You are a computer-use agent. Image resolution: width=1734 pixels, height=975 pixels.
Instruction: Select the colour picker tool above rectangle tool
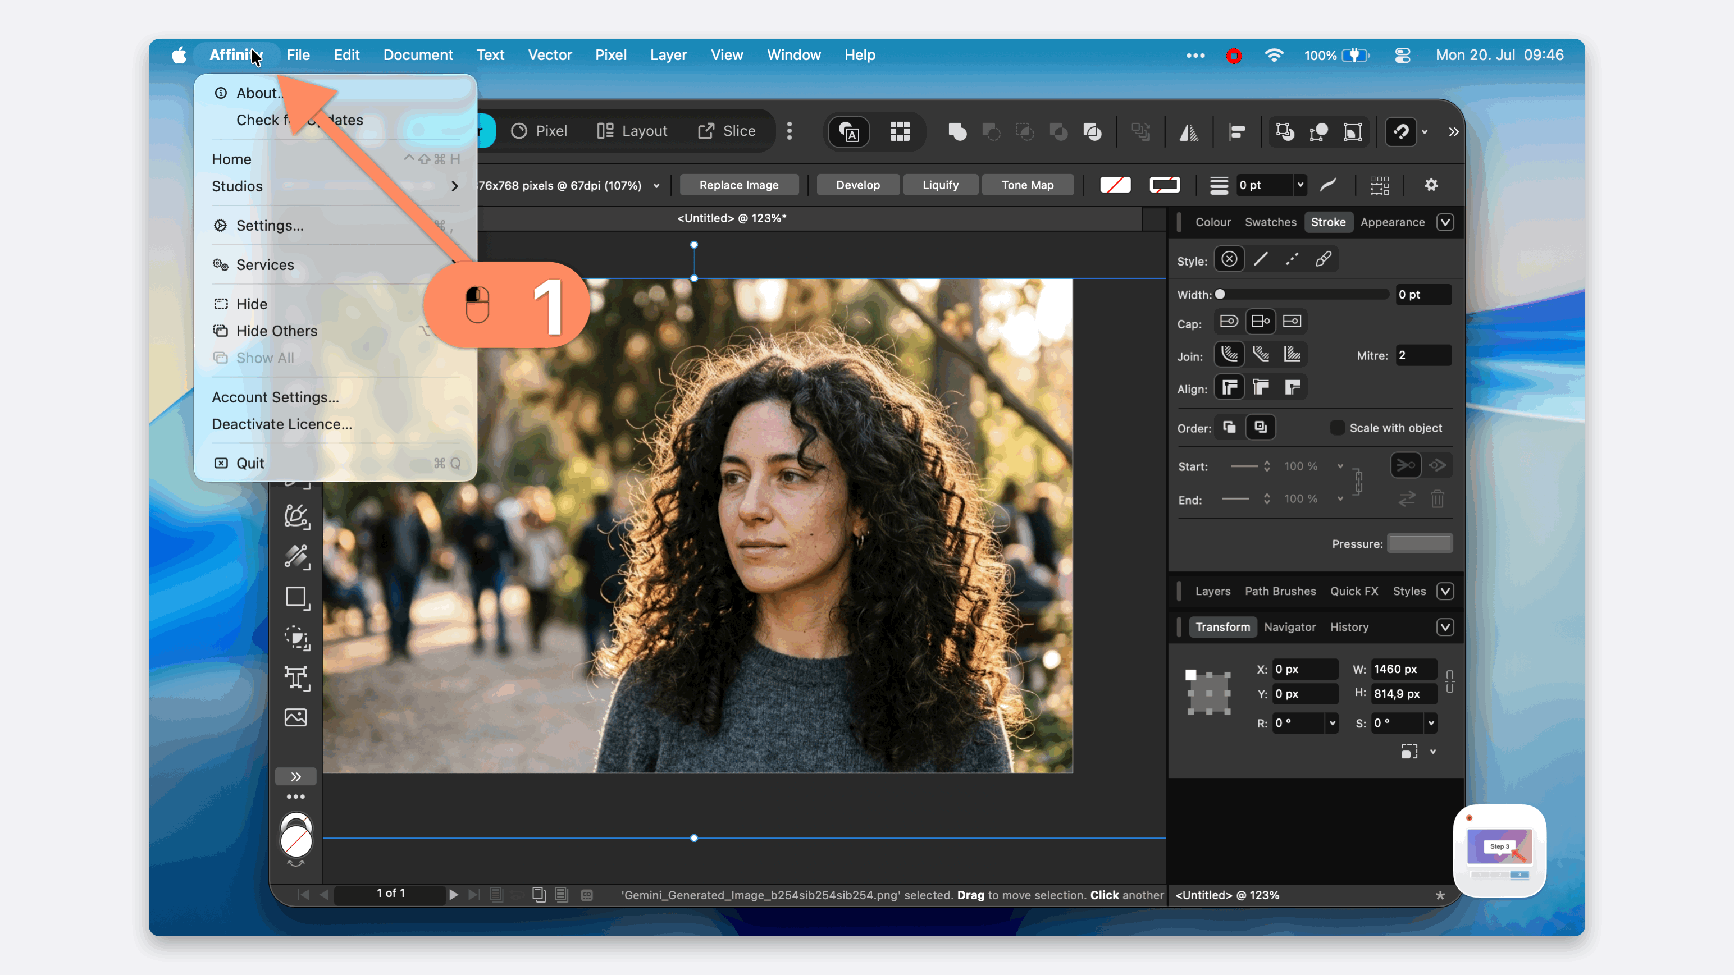click(x=296, y=557)
